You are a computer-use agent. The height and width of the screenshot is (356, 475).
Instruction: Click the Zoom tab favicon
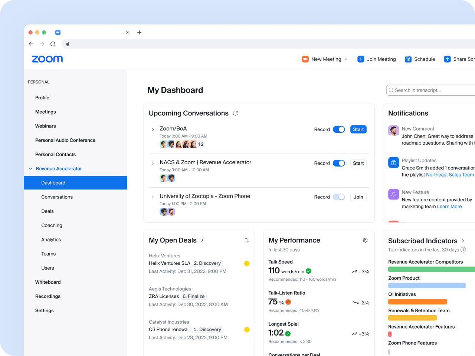58,32
